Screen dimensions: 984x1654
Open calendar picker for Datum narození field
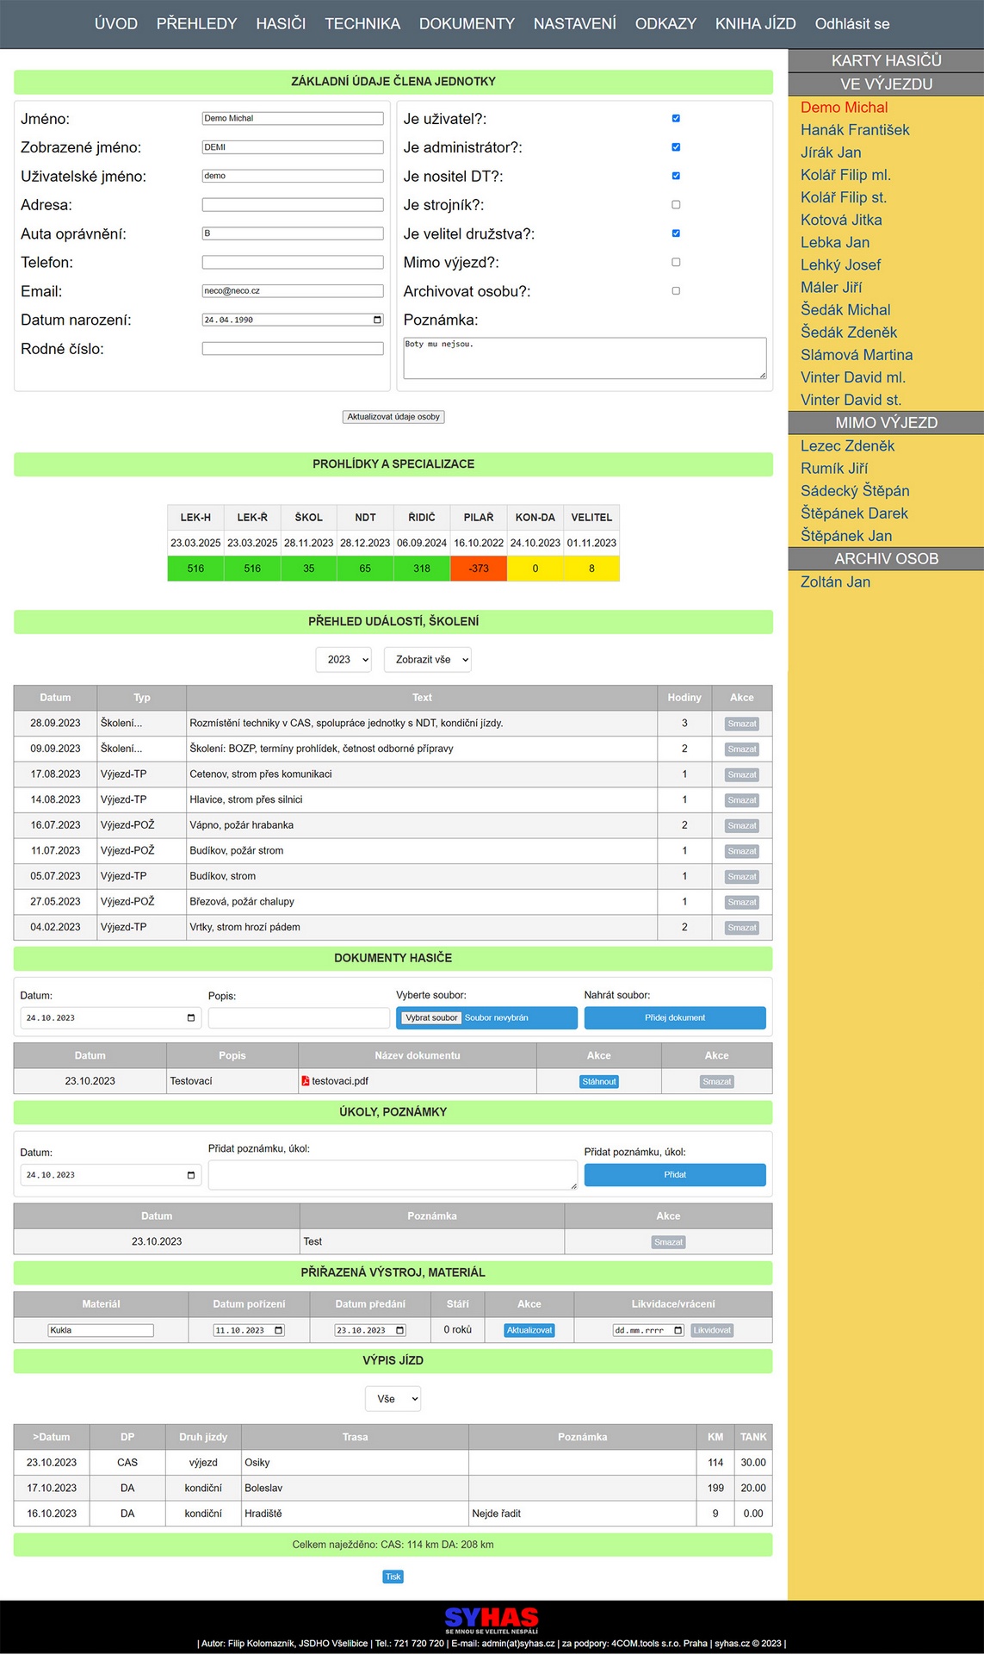[377, 320]
